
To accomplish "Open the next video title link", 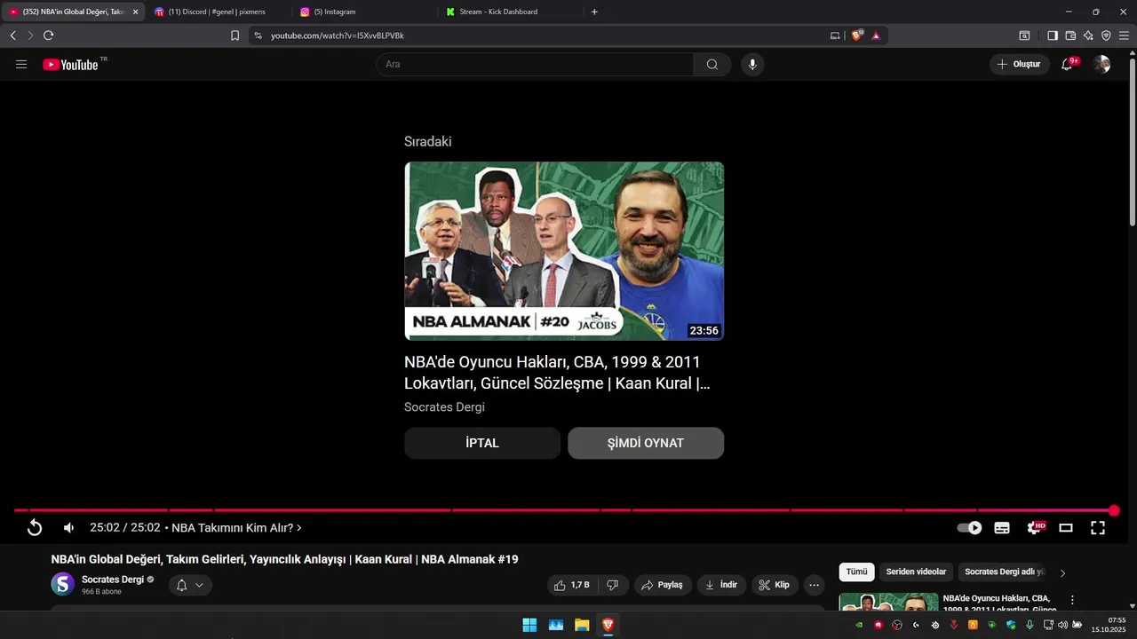I will tap(557, 373).
